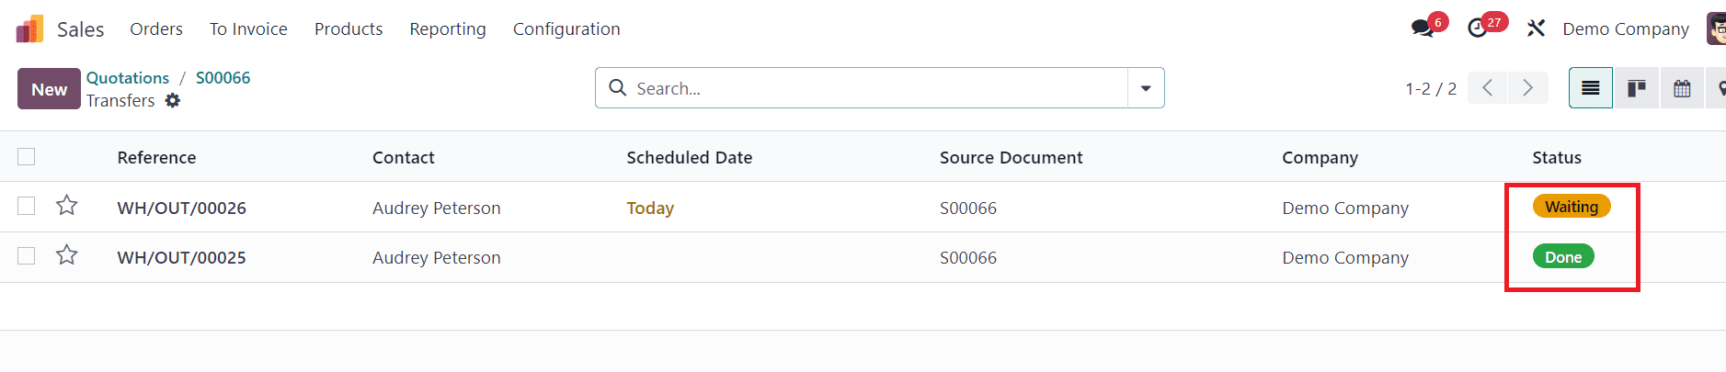
Task: Open the discuss messages icon
Action: pos(1423,28)
